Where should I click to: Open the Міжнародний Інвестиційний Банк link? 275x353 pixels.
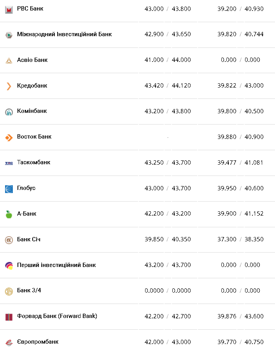64,34
